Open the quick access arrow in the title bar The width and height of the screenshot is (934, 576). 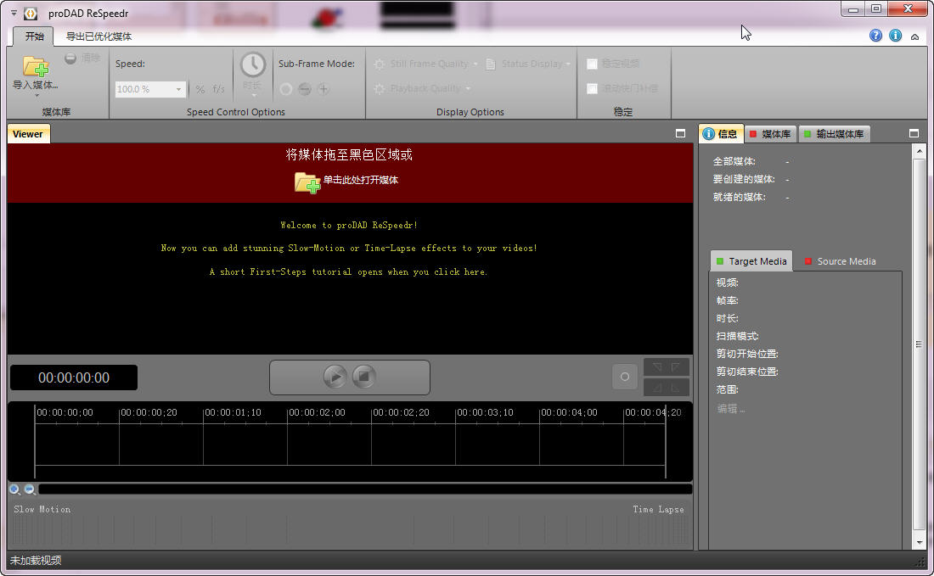point(13,13)
